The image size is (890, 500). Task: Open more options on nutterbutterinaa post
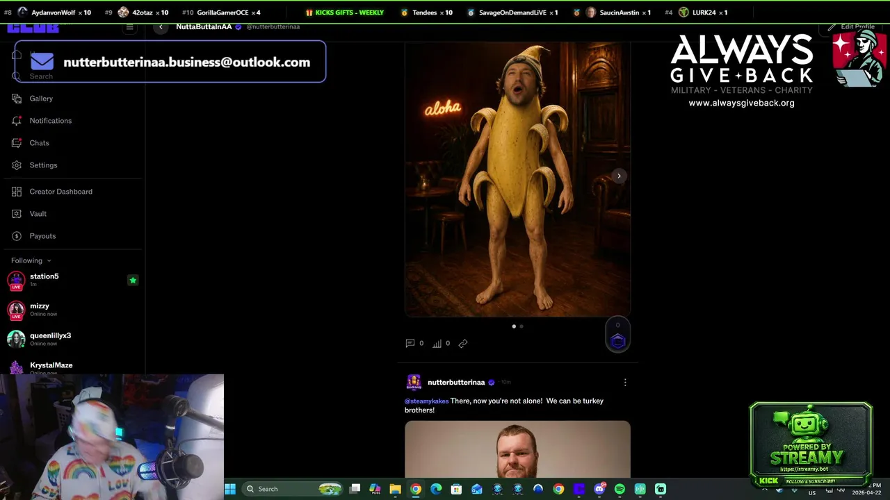(x=625, y=383)
